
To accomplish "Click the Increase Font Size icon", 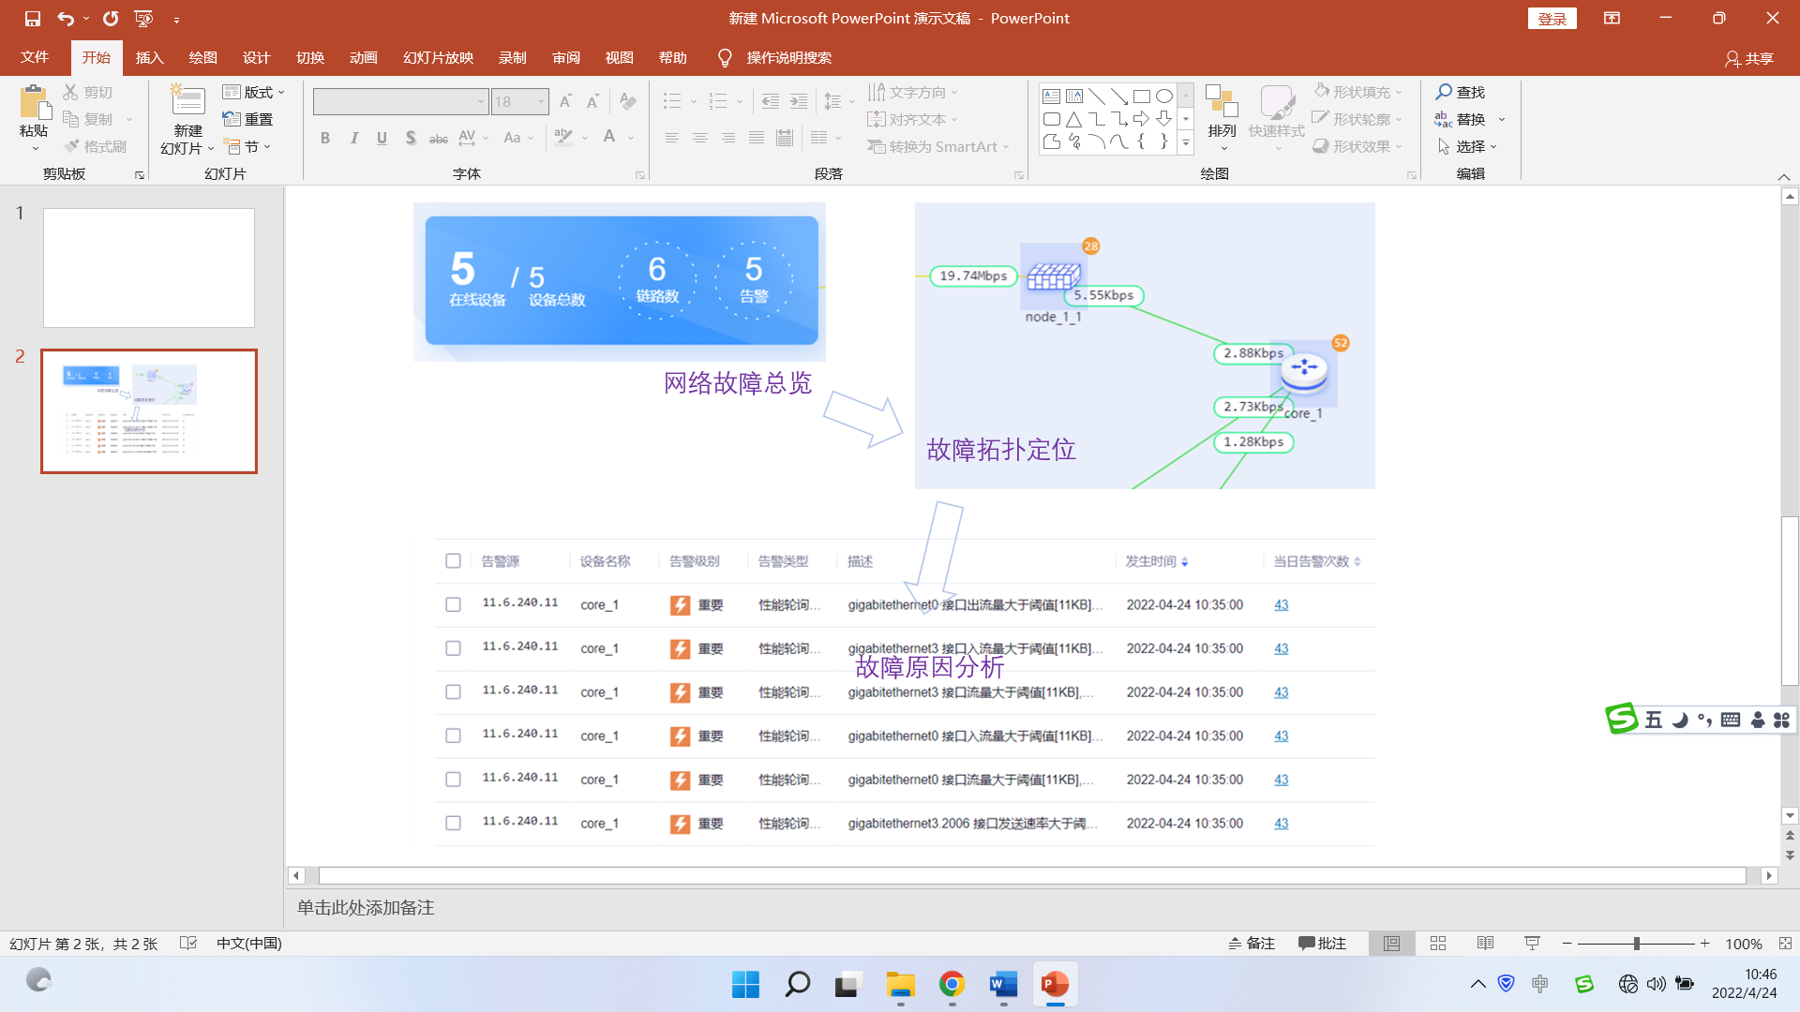I will 565,101.
